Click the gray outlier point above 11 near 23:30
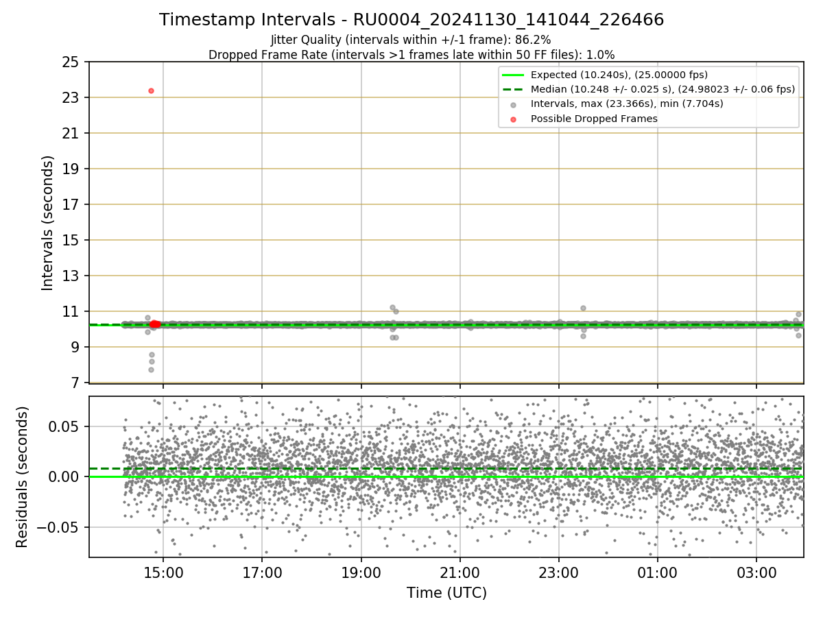The height and width of the screenshot is (617, 823). click(583, 308)
